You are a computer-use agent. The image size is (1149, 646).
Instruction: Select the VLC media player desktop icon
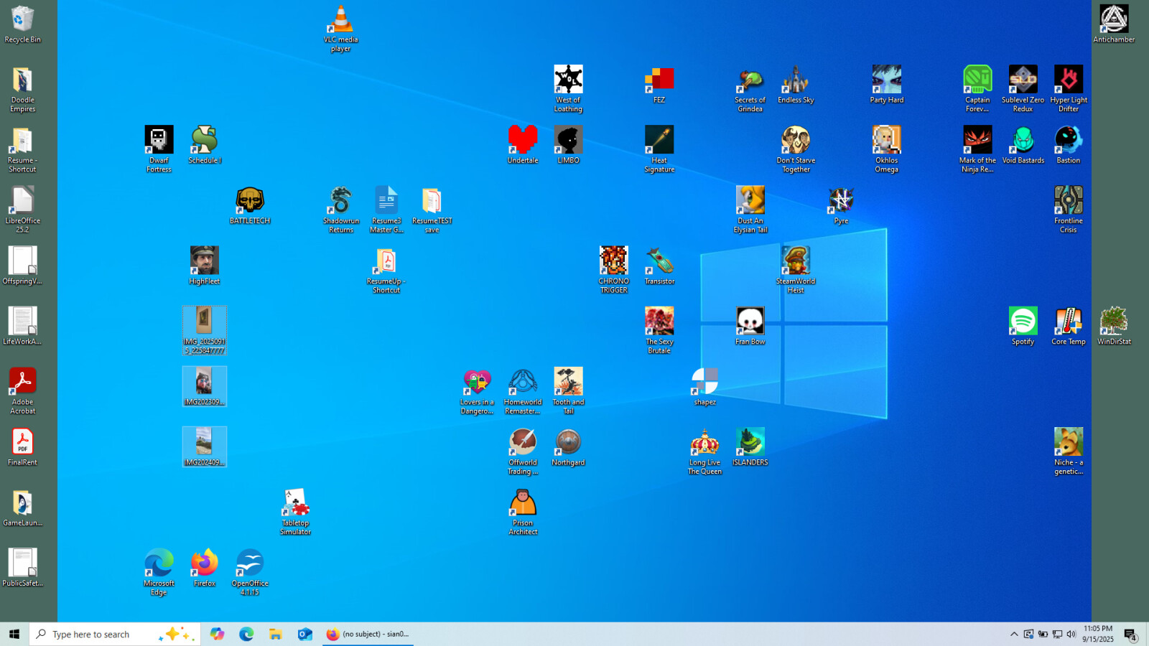click(340, 20)
